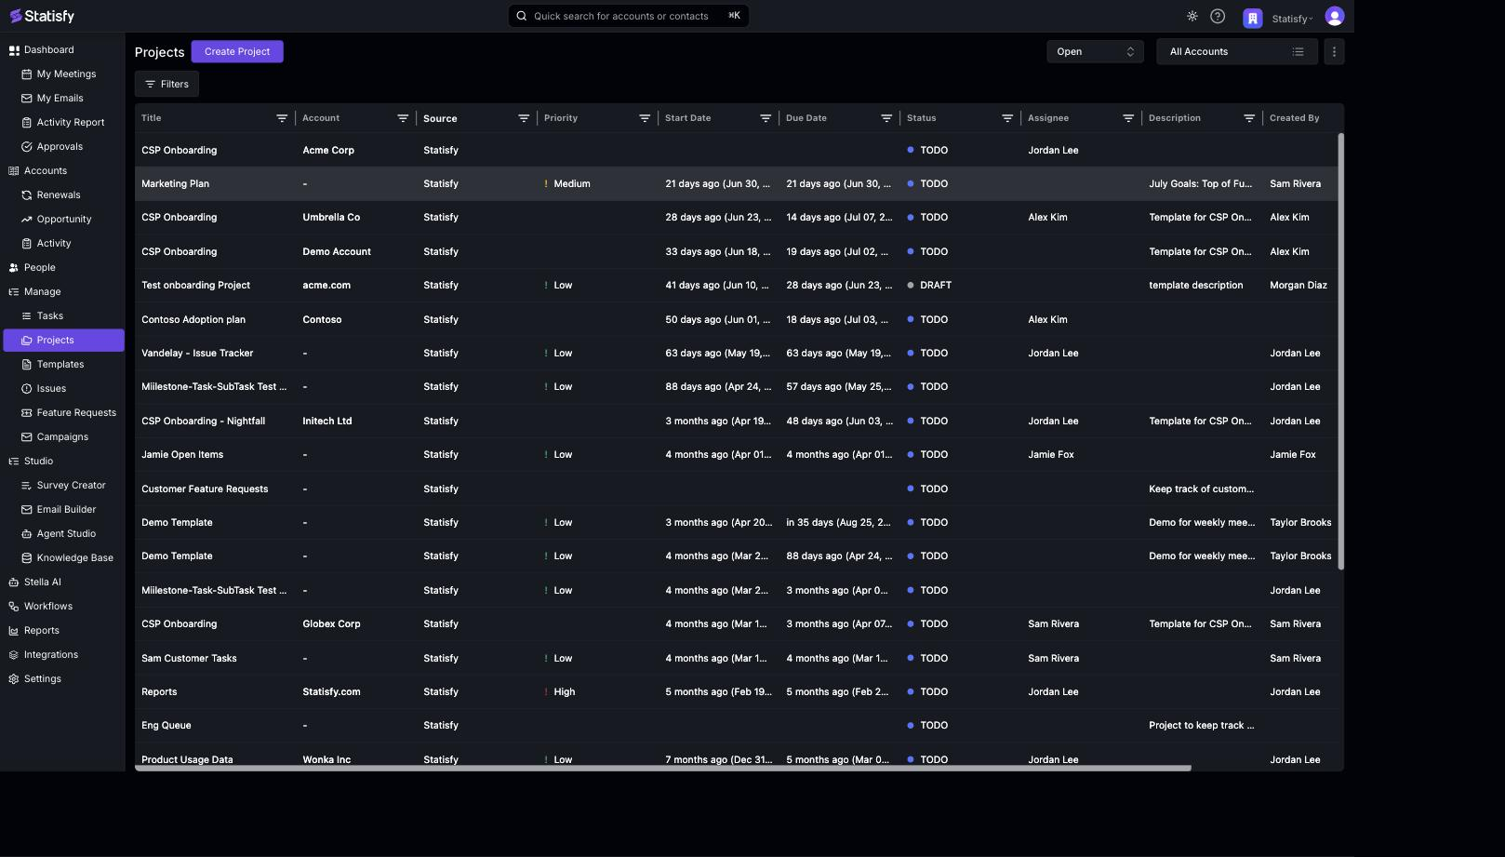
Task: Click the Create Project button
Action: click(x=237, y=51)
